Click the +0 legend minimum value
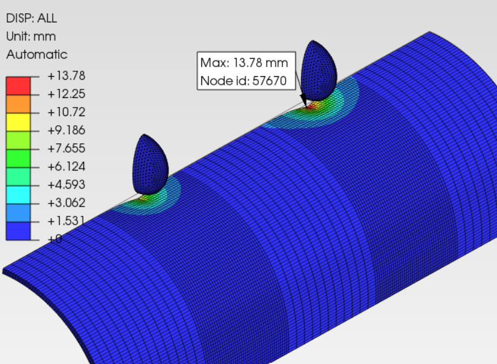Screen dimensions: 497x364 point(55,239)
